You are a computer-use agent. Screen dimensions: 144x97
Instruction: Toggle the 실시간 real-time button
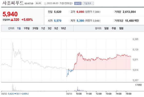[x=78, y=3]
